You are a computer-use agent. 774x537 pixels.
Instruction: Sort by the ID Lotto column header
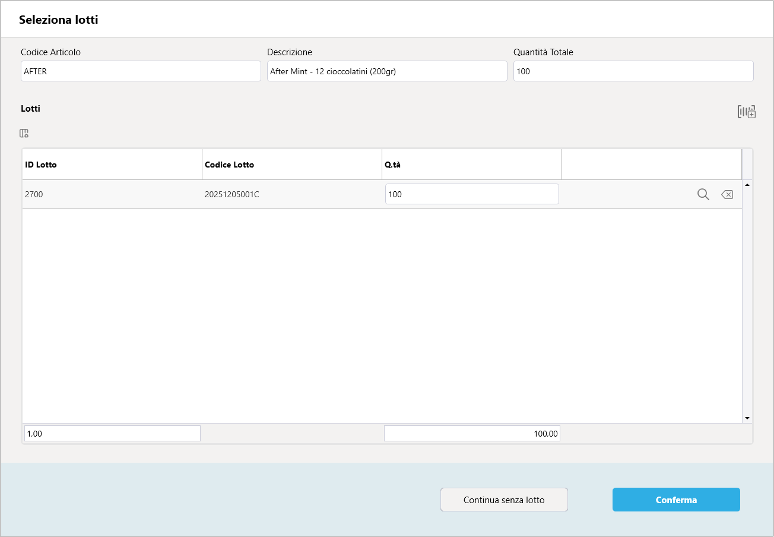click(x=112, y=165)
